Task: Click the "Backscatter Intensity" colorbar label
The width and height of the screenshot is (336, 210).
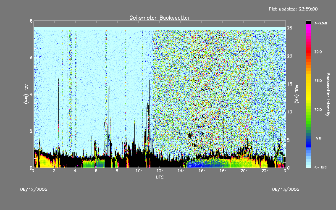Action: pyautogui.click(x=328, y=94)
